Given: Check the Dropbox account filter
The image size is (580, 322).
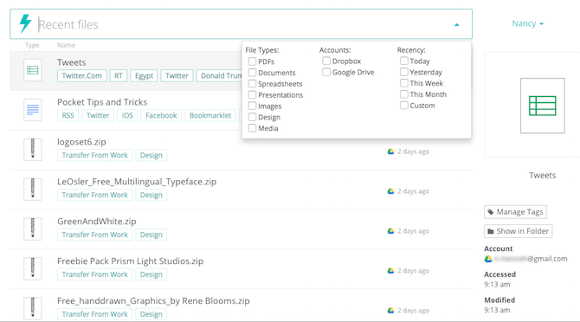Looking at the screenshot, I should (326, 61).
